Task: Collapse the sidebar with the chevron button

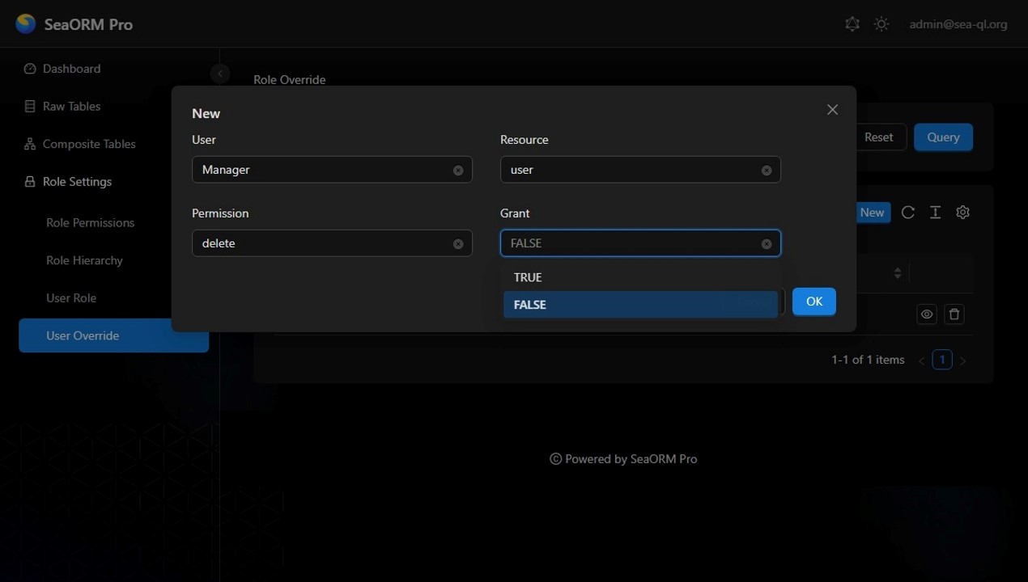Action: 219,74
